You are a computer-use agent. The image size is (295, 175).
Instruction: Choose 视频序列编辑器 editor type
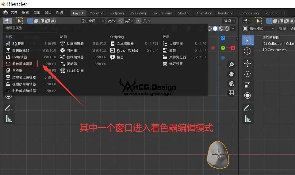(x=31, y=84)
